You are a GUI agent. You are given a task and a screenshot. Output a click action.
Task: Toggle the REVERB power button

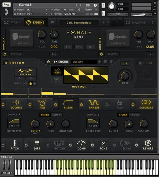tap(137, 145)
